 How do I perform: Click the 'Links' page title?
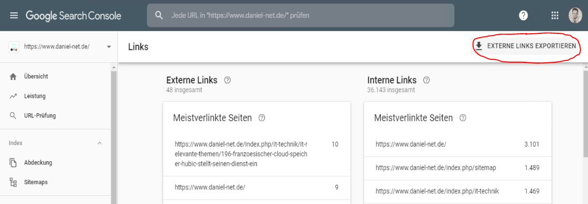tap(138, 47)
